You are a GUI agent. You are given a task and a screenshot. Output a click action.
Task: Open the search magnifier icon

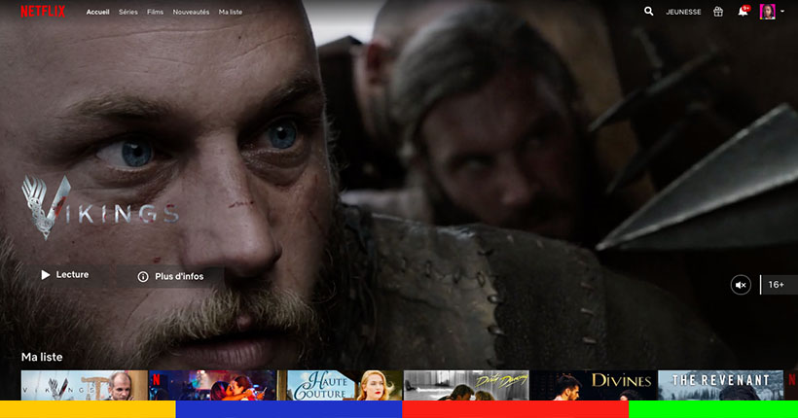(x=648, y=12)
